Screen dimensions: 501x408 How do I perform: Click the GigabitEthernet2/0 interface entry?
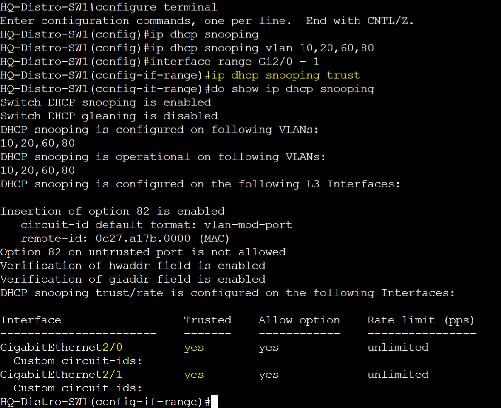pos(61,347)
